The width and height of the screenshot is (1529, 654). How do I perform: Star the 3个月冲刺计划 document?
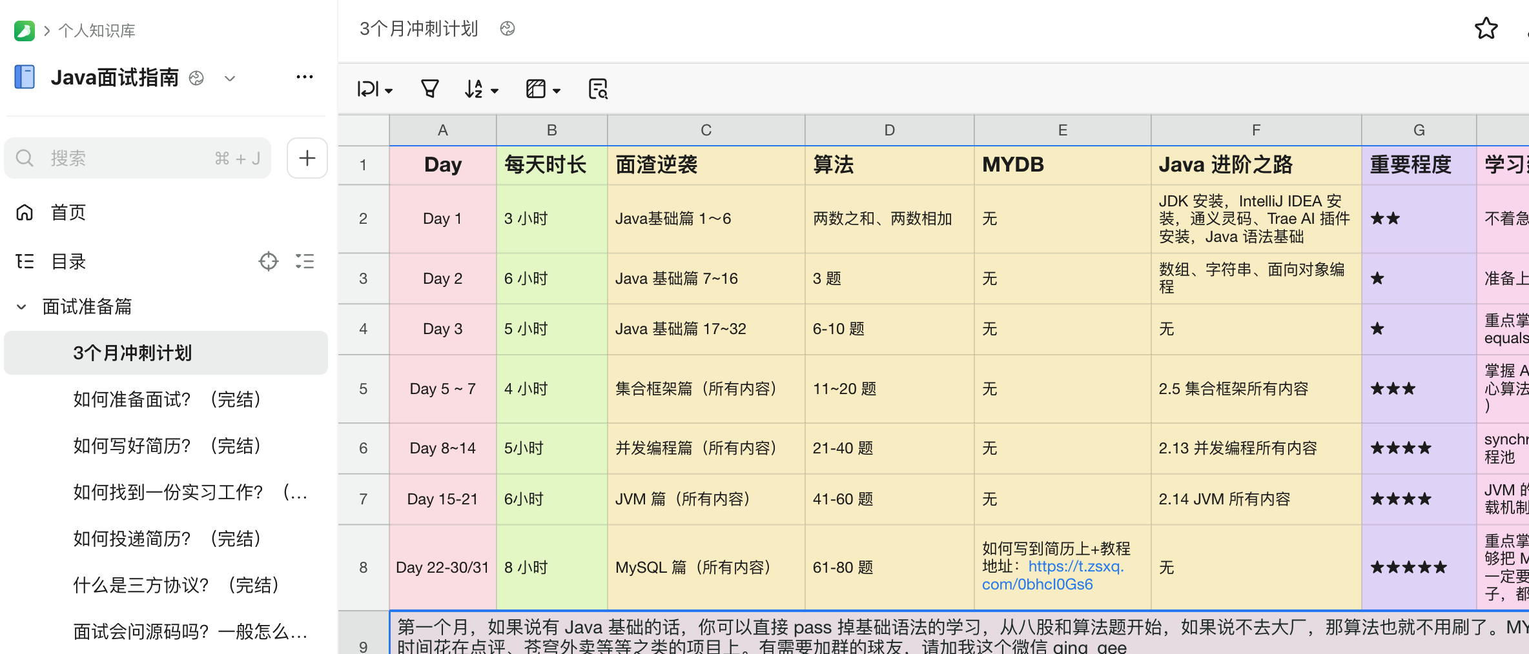pyautogui.click(x=1486, y=28)
